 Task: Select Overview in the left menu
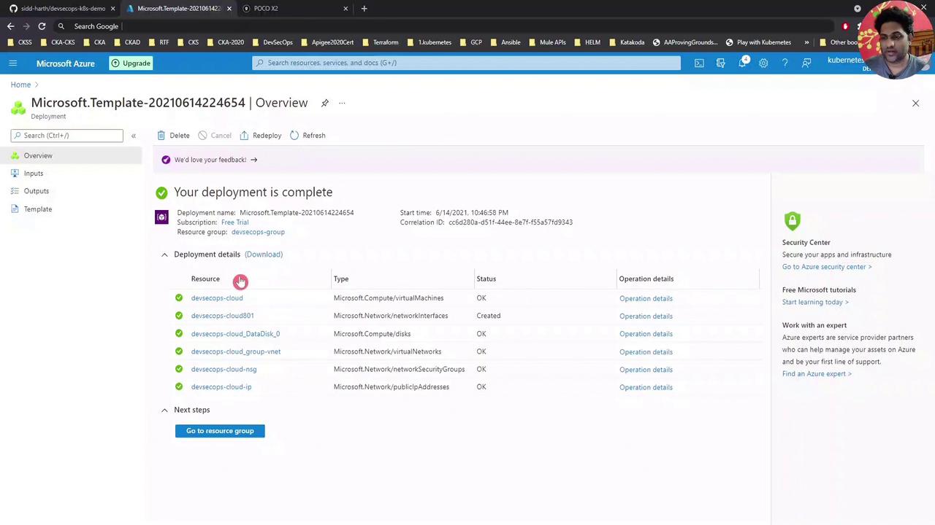click(x=71, y=155)
